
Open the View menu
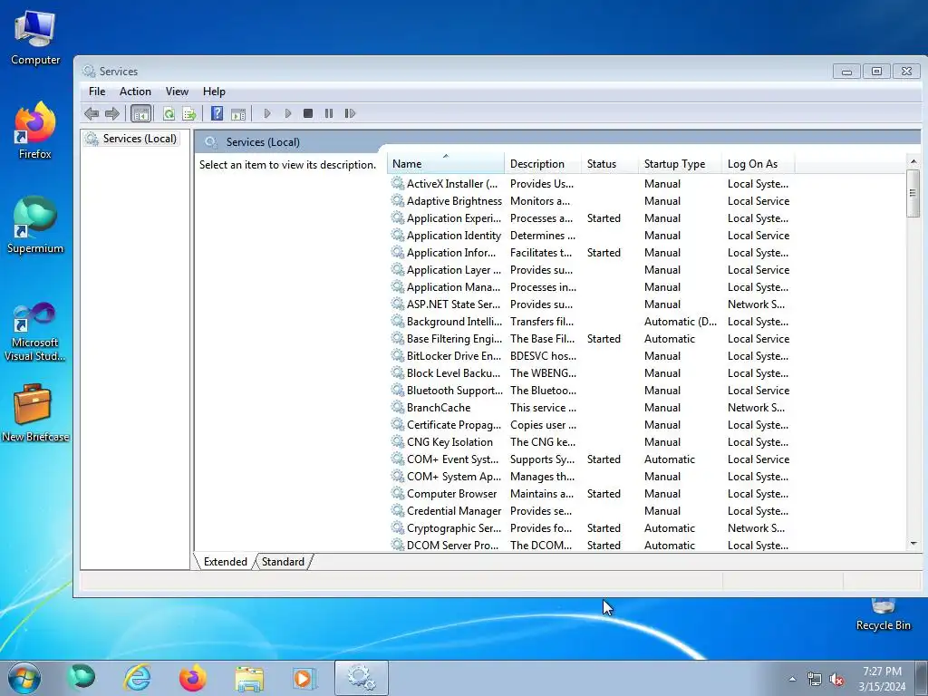click(x=177, y=92)
